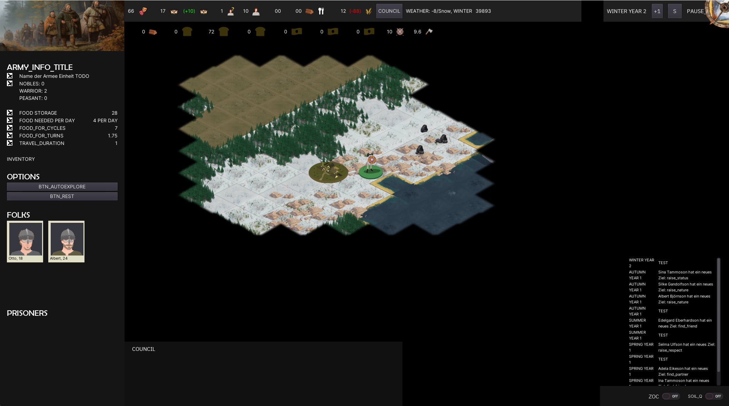Screen dimensions: 729x406
Task: Expand FOLKS section panel
Action: pyautogui.click(x=19, y=215)
